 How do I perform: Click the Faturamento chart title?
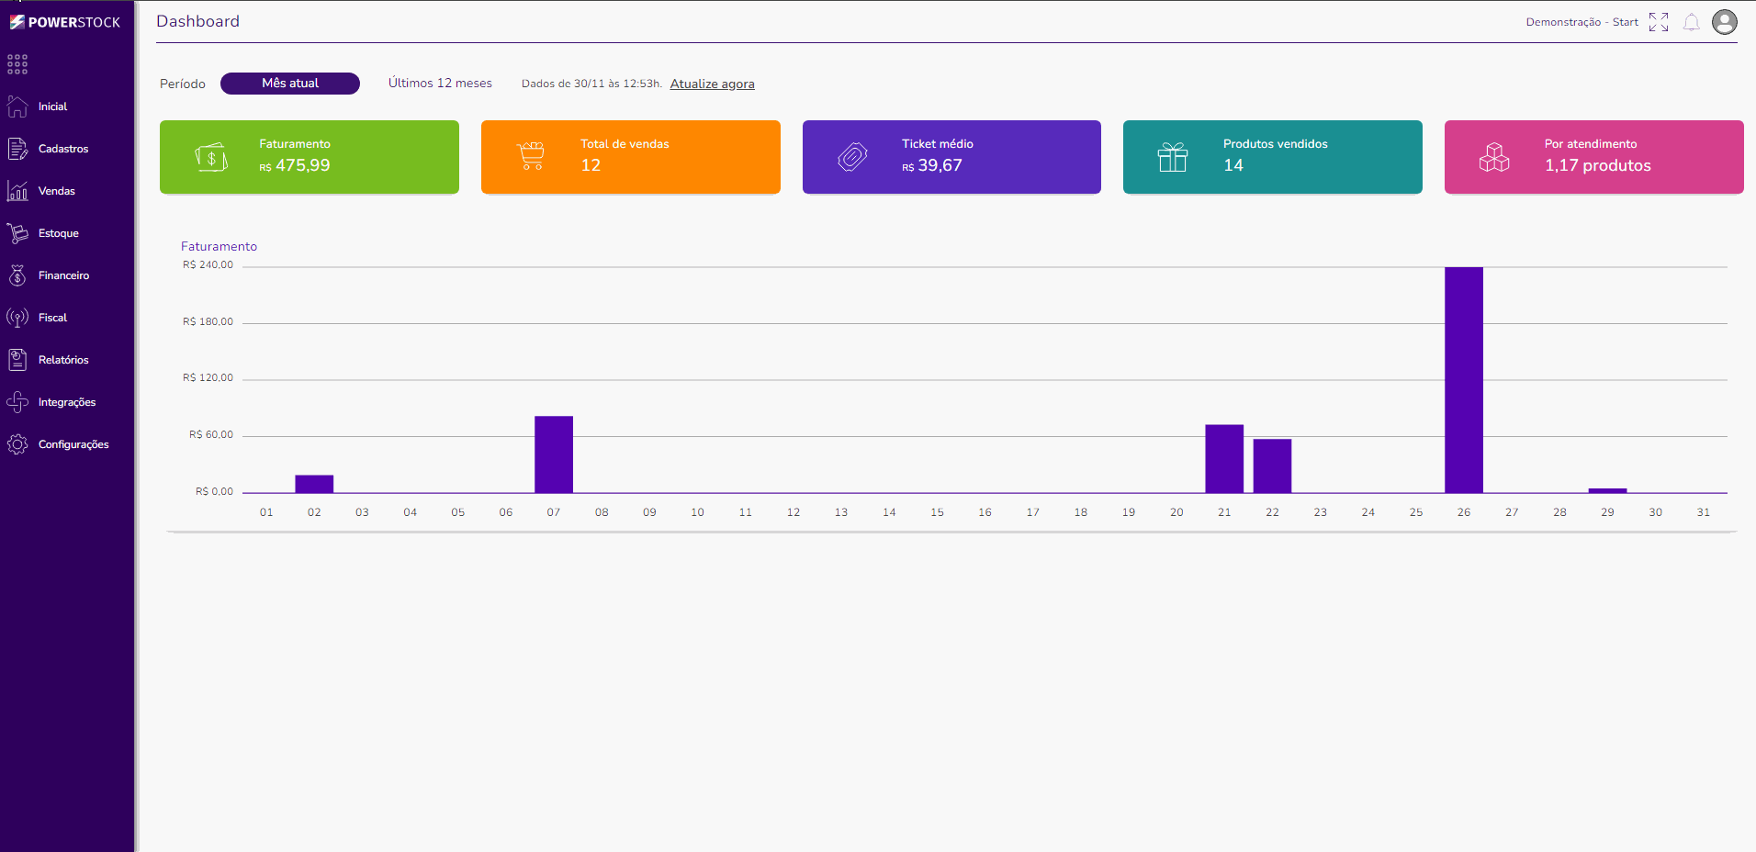point(219,246)
